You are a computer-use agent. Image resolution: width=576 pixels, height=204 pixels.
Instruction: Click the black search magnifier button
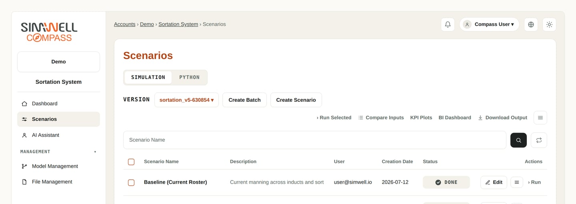coord(518,140)
